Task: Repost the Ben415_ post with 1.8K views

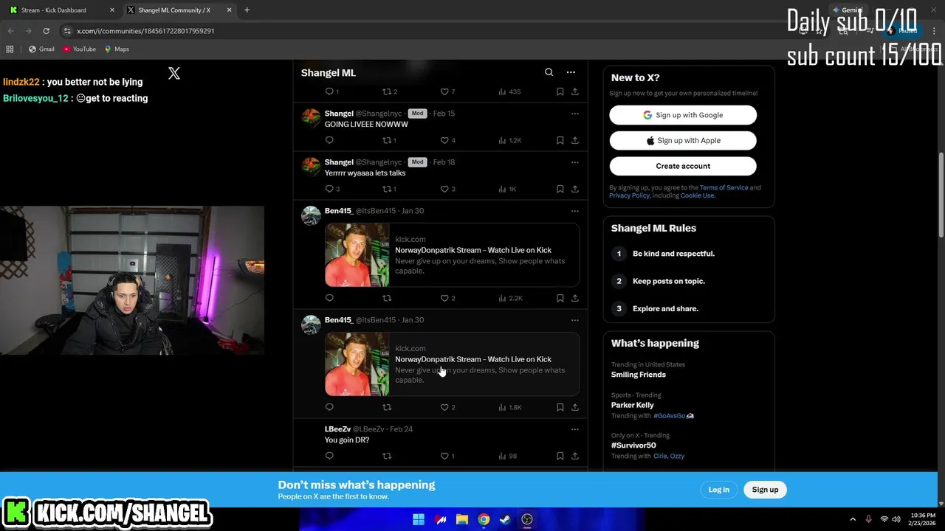Action: pyautogui.click(x=387, y=407)
